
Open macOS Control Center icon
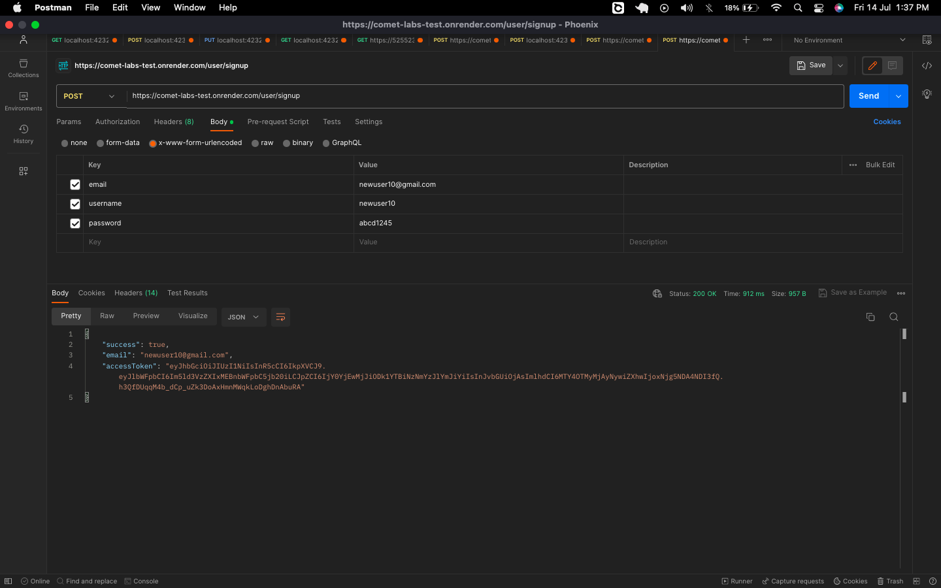[819, 8]
